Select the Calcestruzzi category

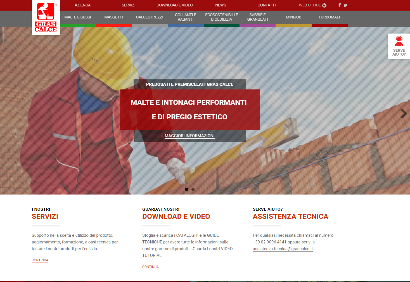(150, 17)
